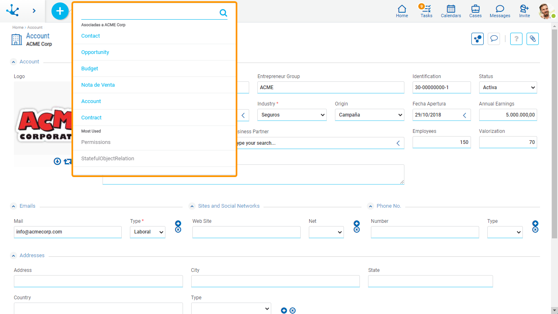
Task: Go to Cases via briefcase icon
Action: click(475, 11)
